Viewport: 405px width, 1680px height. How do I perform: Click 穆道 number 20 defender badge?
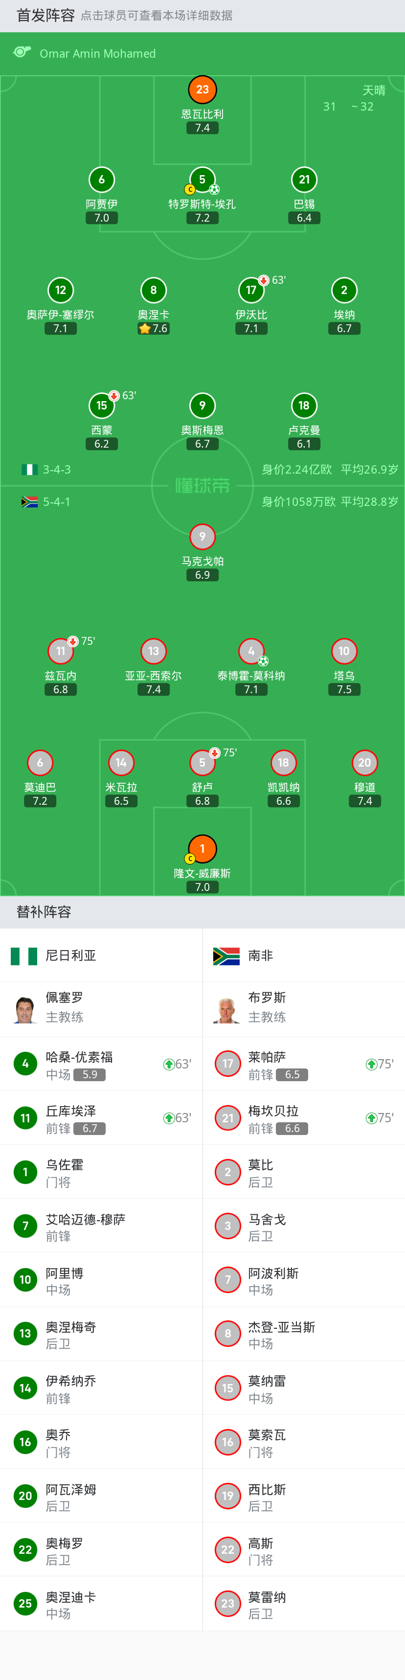(x=364, y=762)
